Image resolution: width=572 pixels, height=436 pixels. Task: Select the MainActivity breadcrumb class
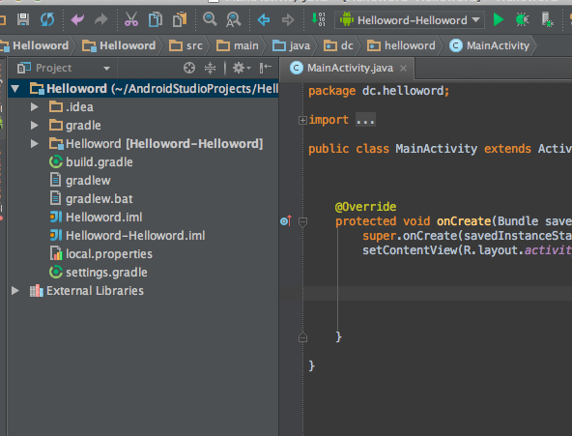(x=489, y=45)
